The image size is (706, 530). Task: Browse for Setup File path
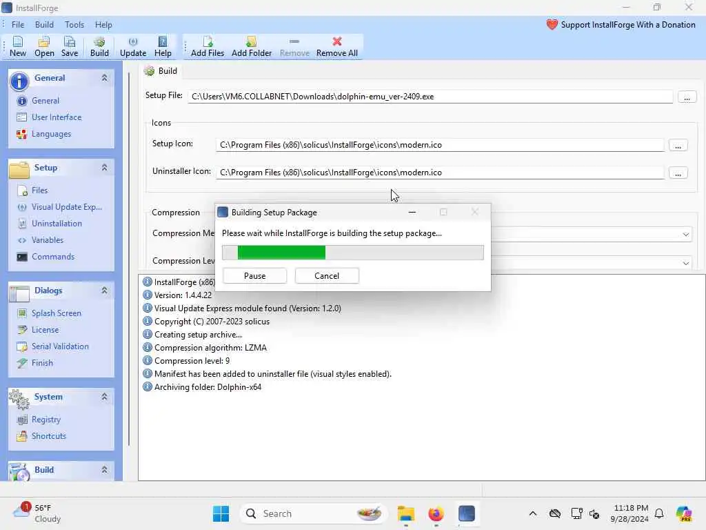point(687,97)
